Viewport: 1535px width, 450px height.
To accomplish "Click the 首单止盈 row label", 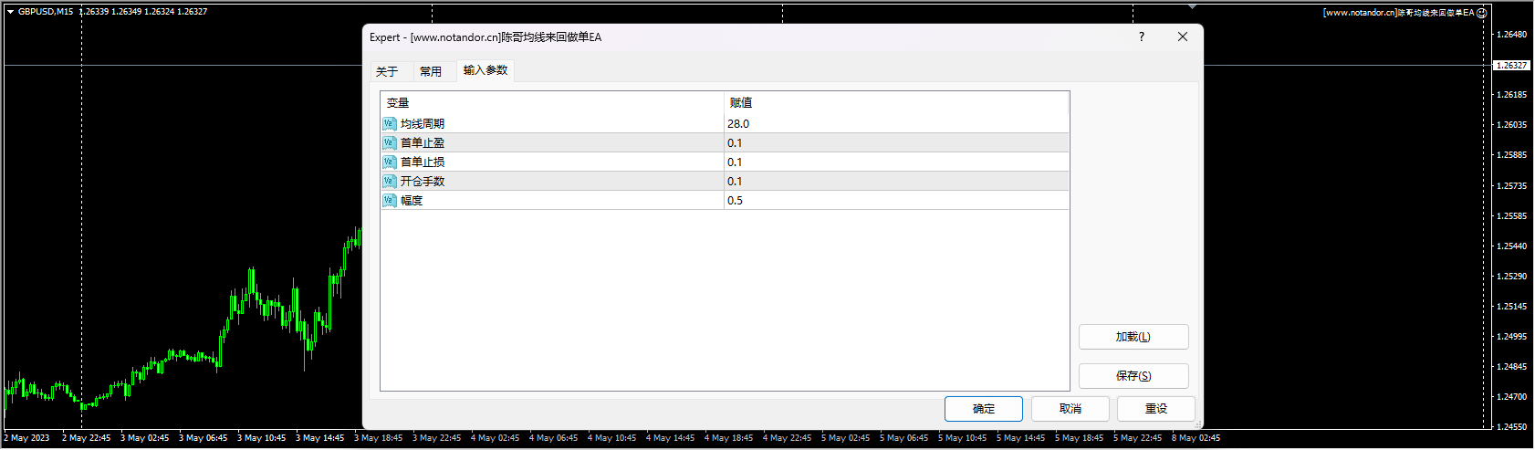I will click(x=423, y=143).
